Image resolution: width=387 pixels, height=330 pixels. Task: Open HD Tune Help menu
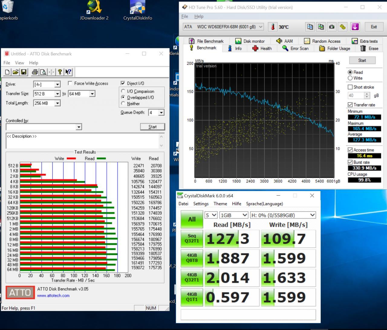tap(199, 16)
